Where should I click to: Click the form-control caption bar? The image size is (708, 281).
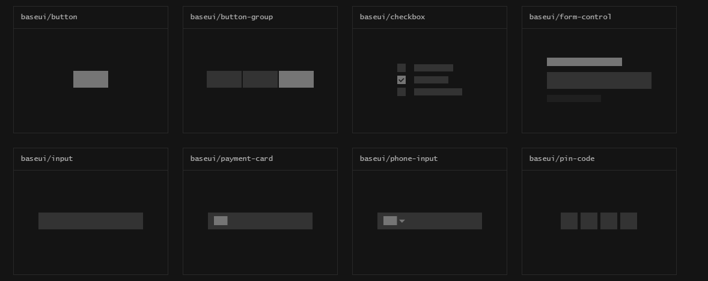pos(574,98)
